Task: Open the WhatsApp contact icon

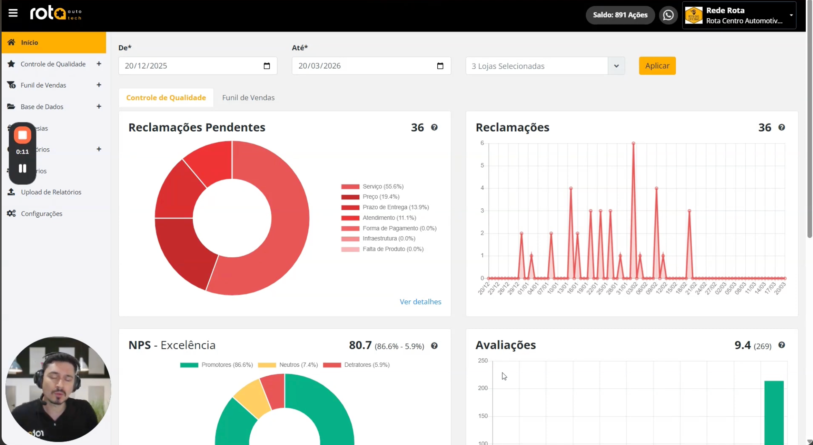Action: [668, 15]
